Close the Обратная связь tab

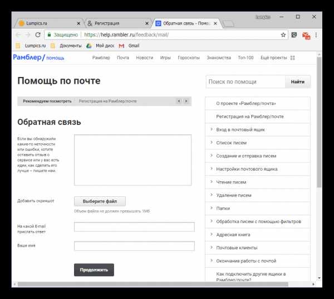tap(215, 23)
